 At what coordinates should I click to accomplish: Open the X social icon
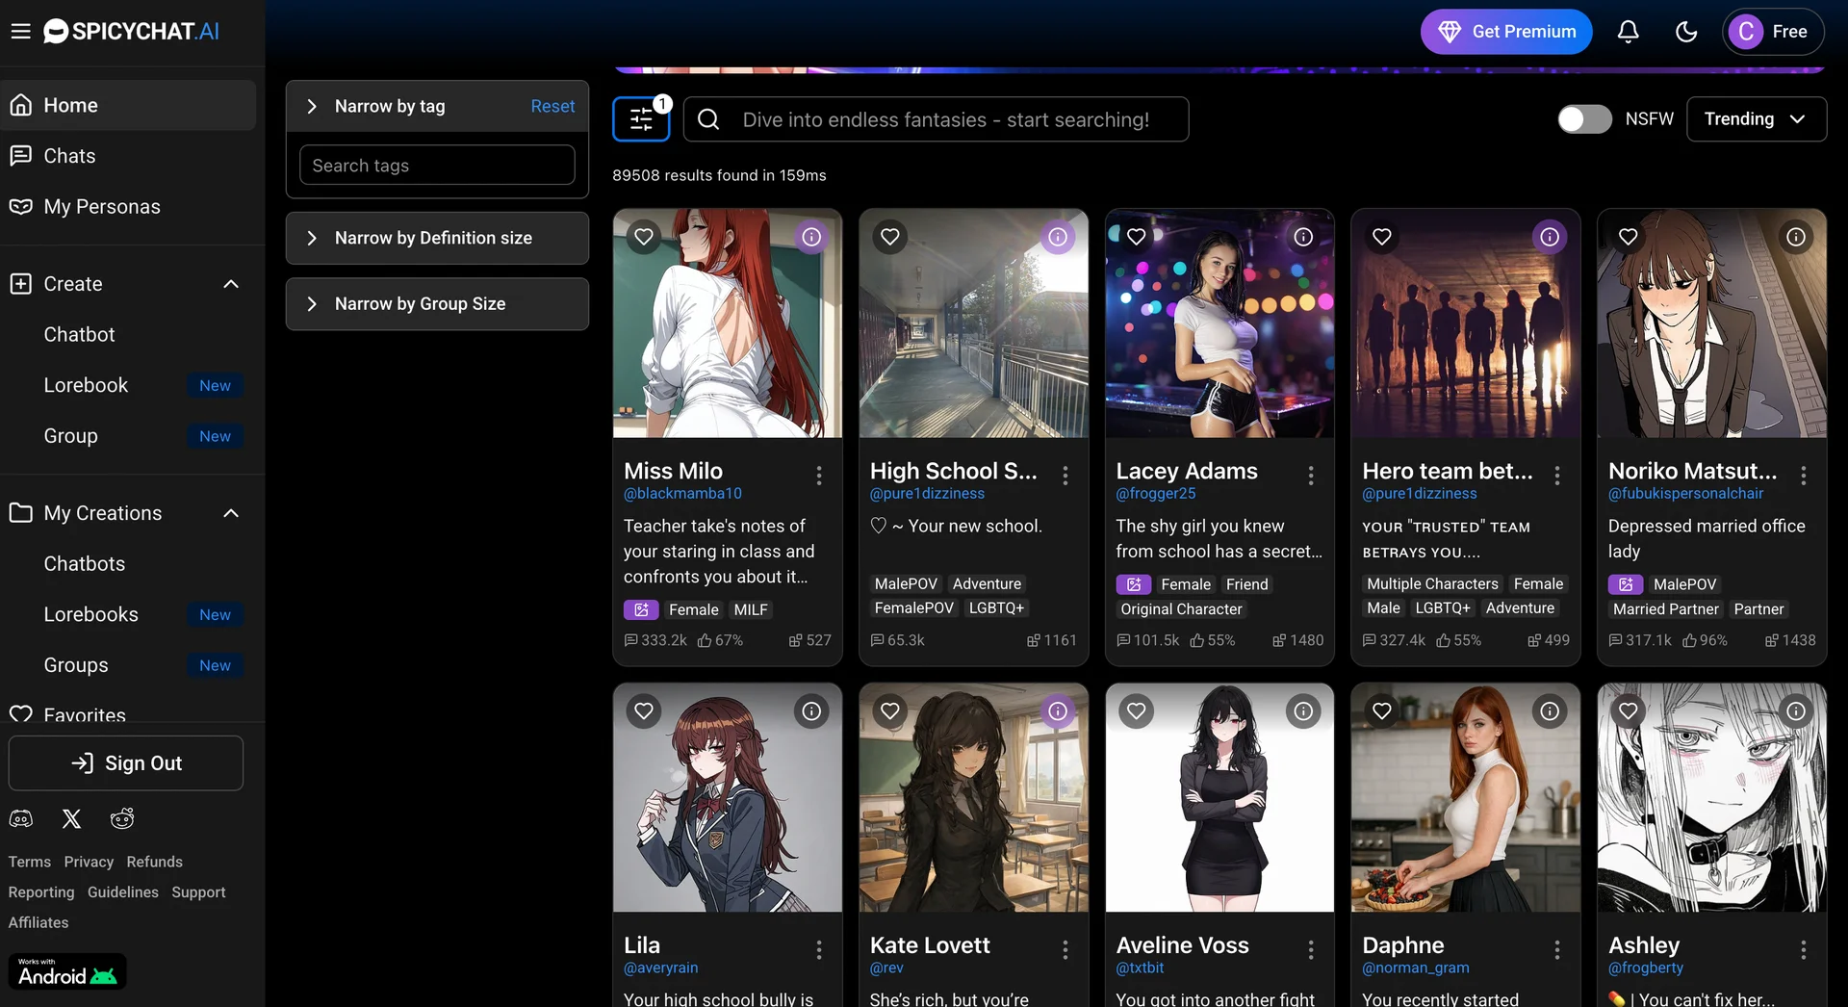point(71,819)
